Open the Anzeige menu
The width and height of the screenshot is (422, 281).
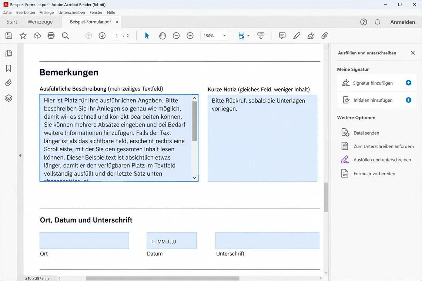(47, 12)
